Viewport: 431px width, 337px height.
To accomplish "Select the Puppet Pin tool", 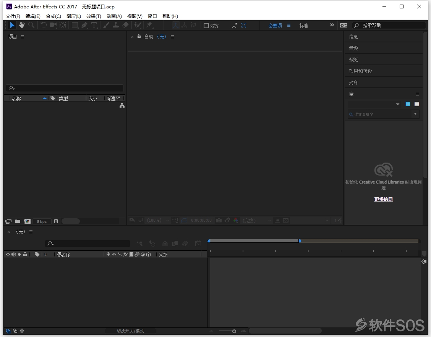I will pos(149,25).
